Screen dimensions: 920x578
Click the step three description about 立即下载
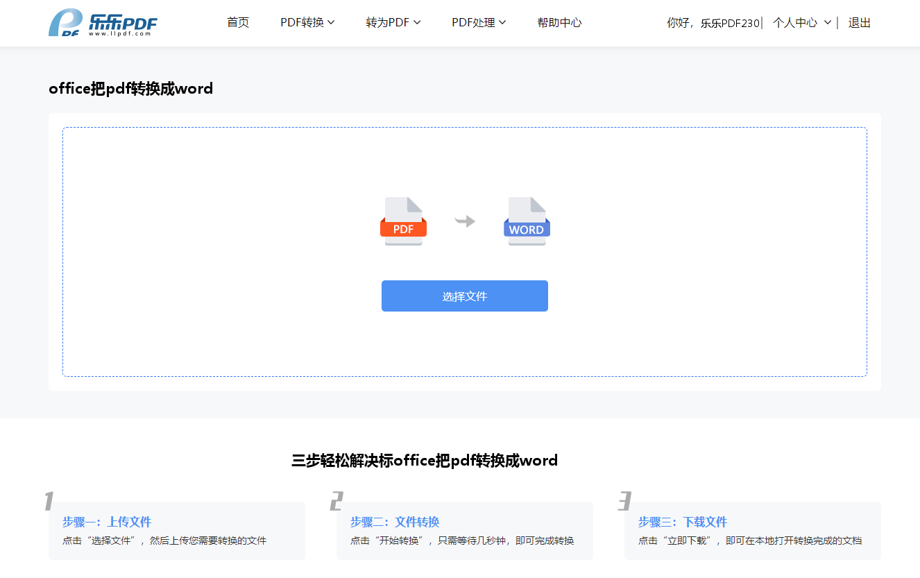[750, 541]
